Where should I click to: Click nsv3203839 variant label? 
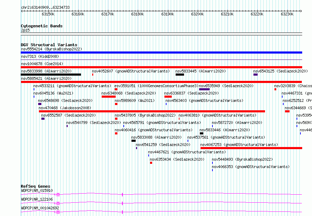293,86
